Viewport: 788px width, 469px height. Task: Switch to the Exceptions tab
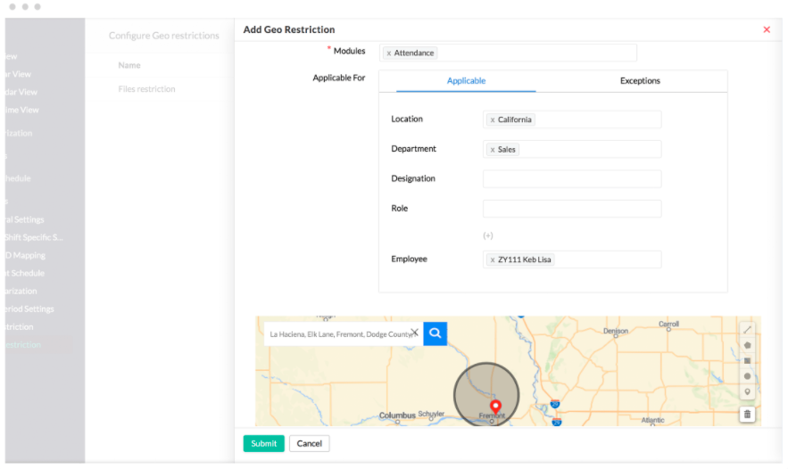click(640, 81)
